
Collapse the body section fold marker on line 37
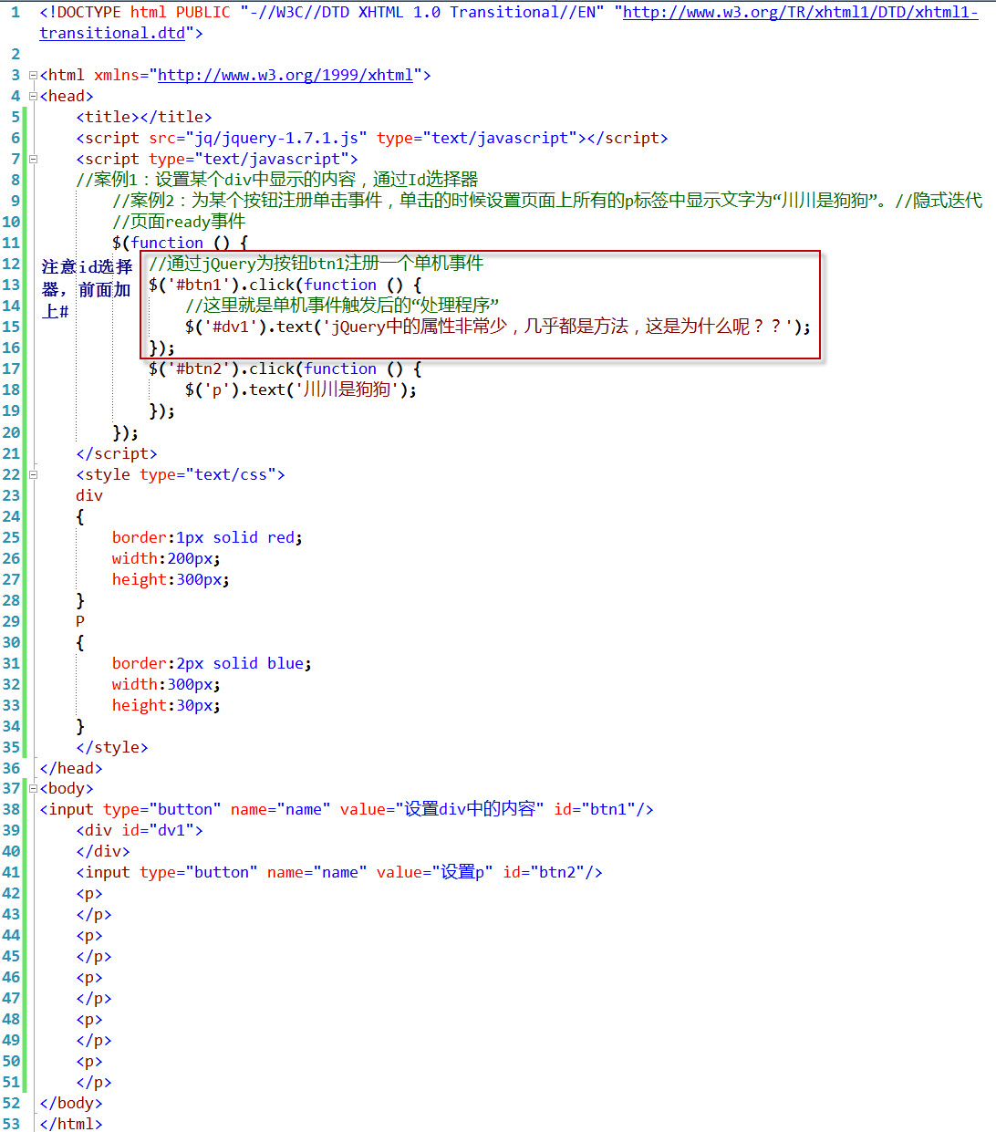33,788
